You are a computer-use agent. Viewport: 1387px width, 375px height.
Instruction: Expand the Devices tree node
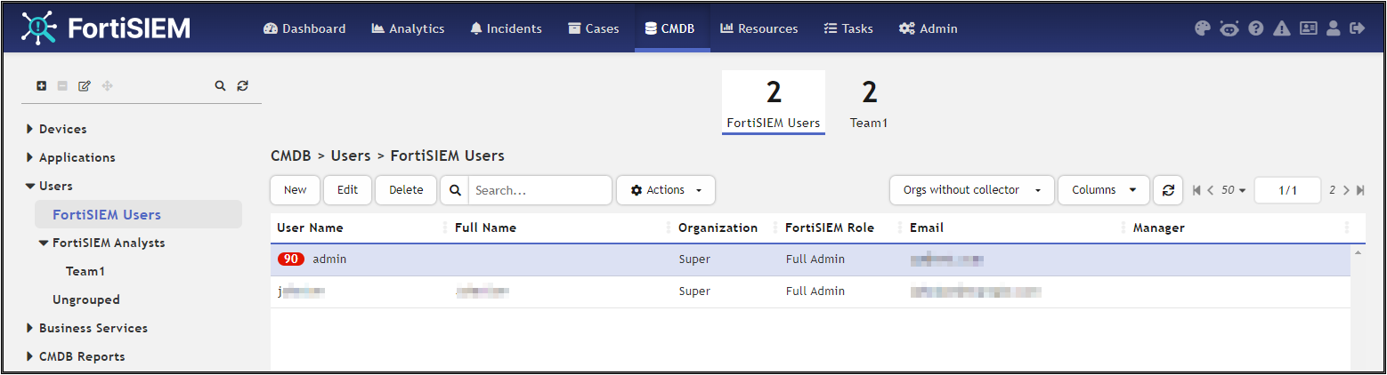click(31, 129)
